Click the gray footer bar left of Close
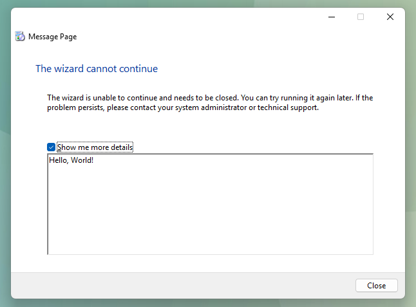 coord(180,285)
